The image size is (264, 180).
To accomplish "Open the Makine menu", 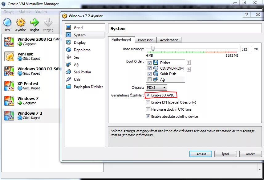I will point(25,12).
